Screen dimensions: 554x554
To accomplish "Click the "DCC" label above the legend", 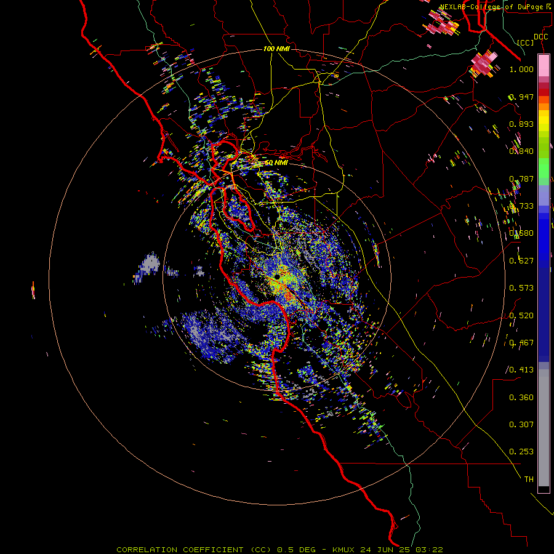I will [541, 37].
